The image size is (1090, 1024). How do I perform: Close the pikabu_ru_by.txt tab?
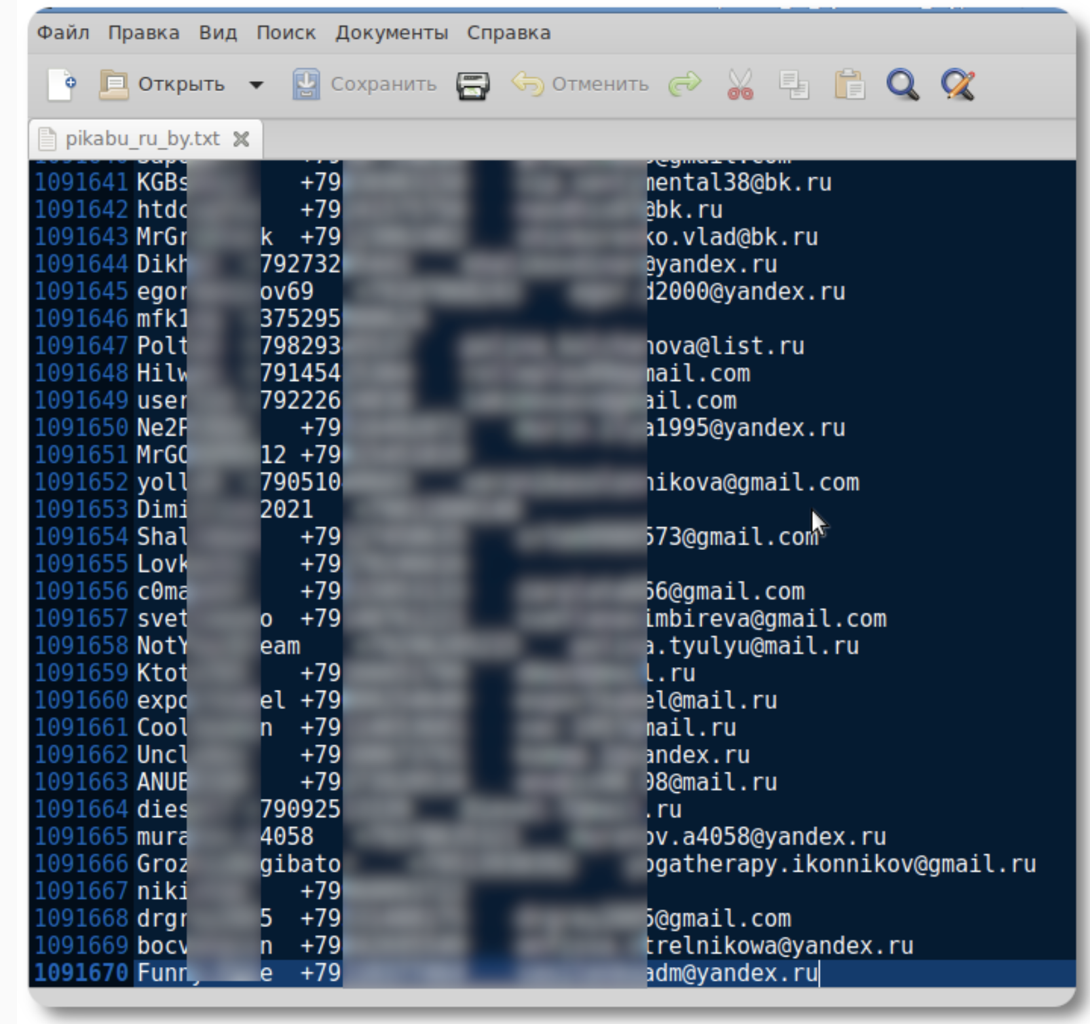[241, 139]
